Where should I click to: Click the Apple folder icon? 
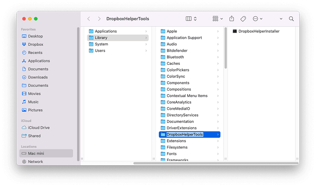163,31
